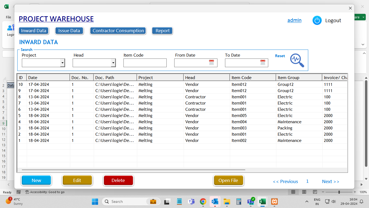
Task: Launch Calculator from the taskbar
Action: click(239, 201)
